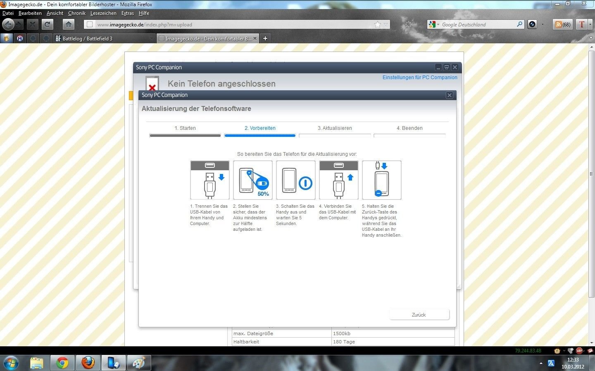Close the Aktualisierung der Telefonsoftware dialog

coord(450,95)
